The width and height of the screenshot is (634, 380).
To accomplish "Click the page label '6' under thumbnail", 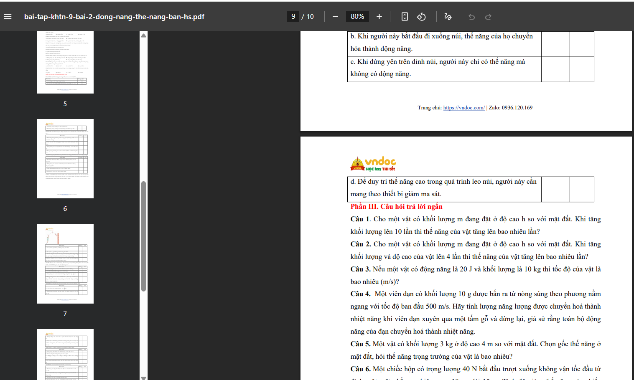I will tap(65, 208).
